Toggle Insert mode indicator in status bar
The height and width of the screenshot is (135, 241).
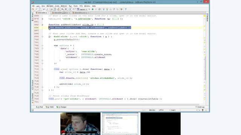[173, 110]
